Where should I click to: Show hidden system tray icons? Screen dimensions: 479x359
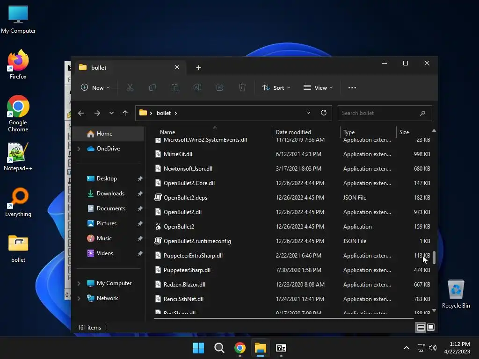406,348
